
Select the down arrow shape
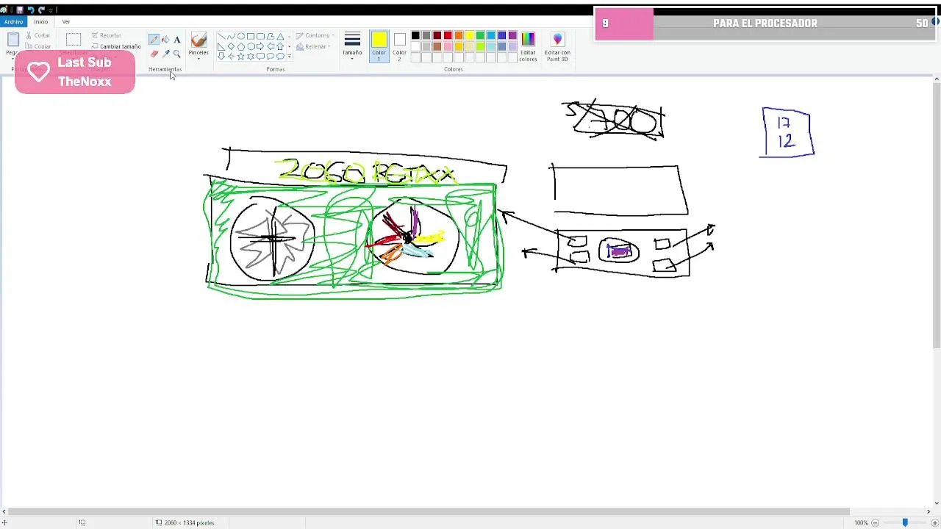click(221, 57)
